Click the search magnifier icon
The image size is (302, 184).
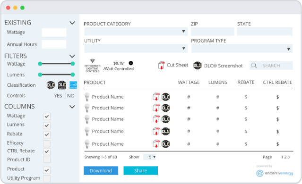point(254,66)
